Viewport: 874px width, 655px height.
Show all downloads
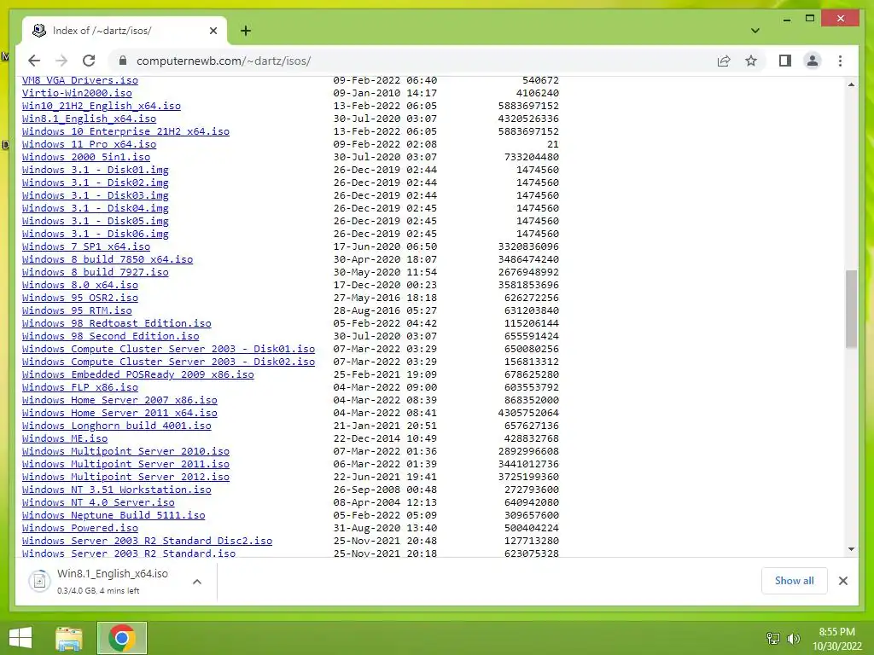coord(795,580)
